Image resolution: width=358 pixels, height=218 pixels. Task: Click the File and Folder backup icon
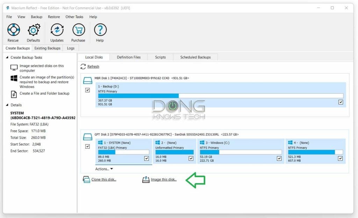click(14, 94)
